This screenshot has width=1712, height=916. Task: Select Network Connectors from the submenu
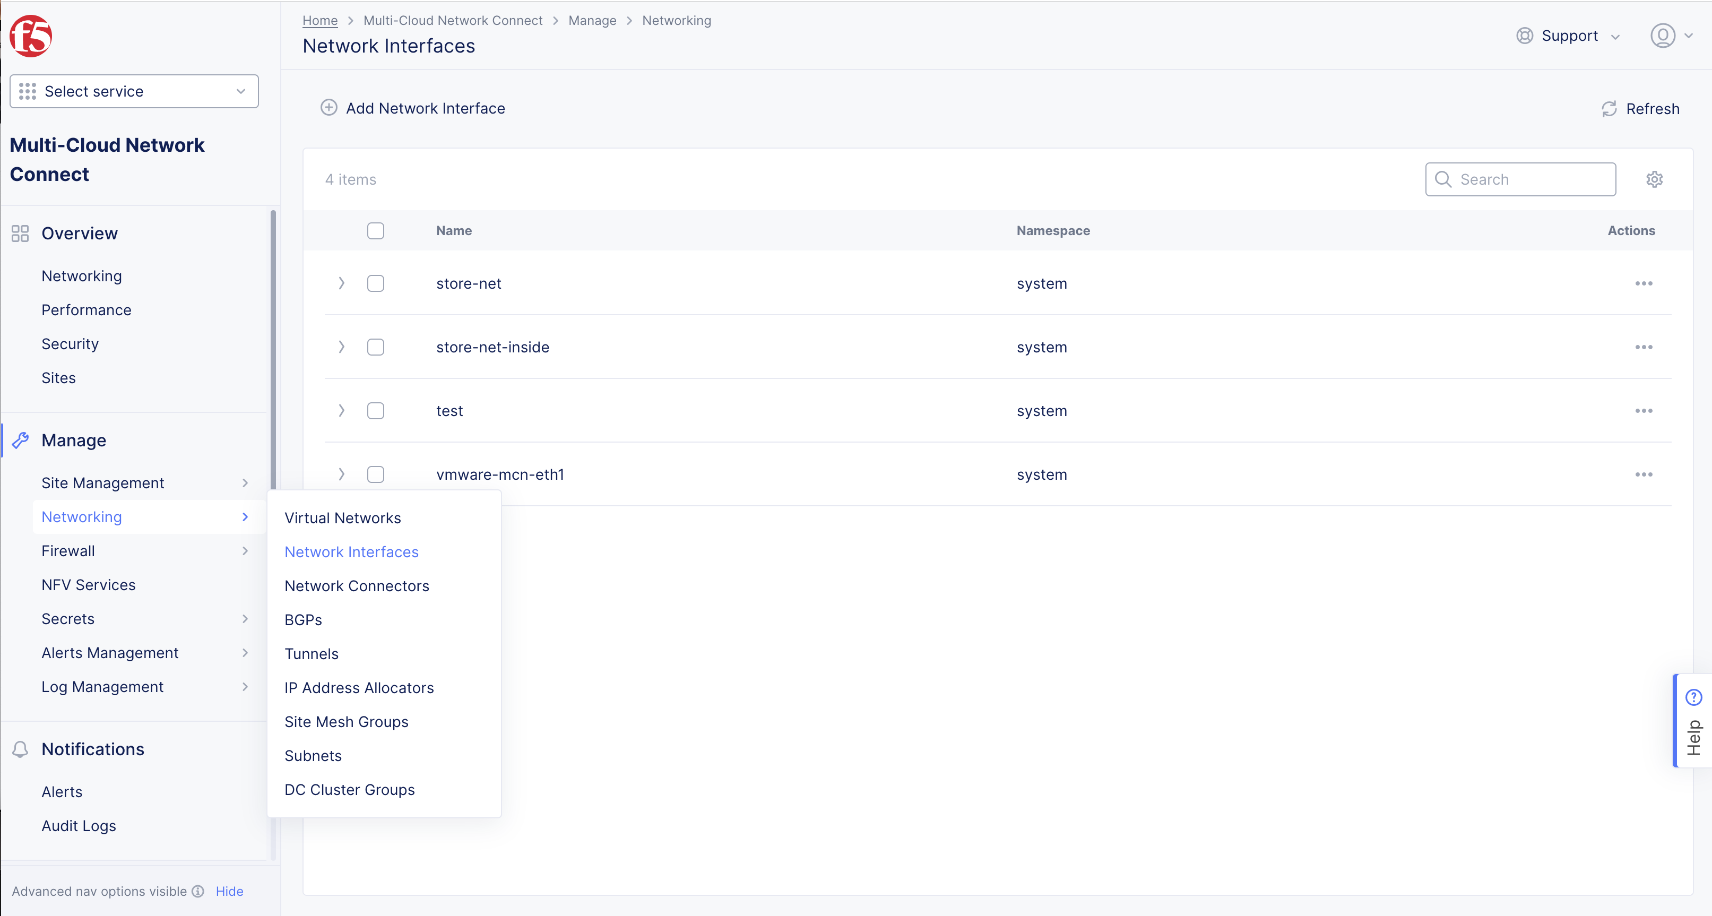tap(356, 585)
